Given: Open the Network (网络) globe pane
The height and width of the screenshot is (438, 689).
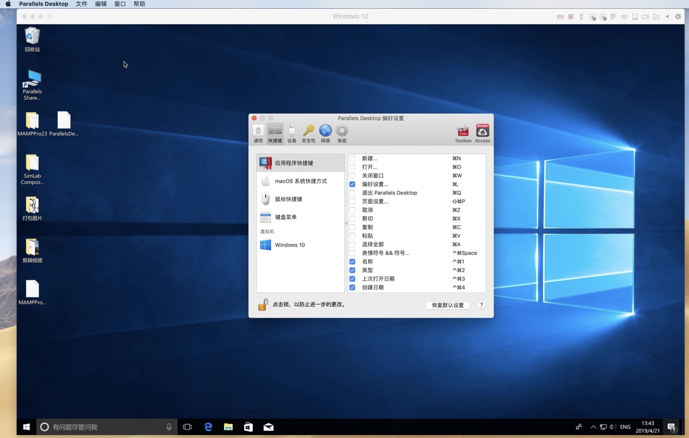Looking at the screenshot, I should (x=325, y=134).
